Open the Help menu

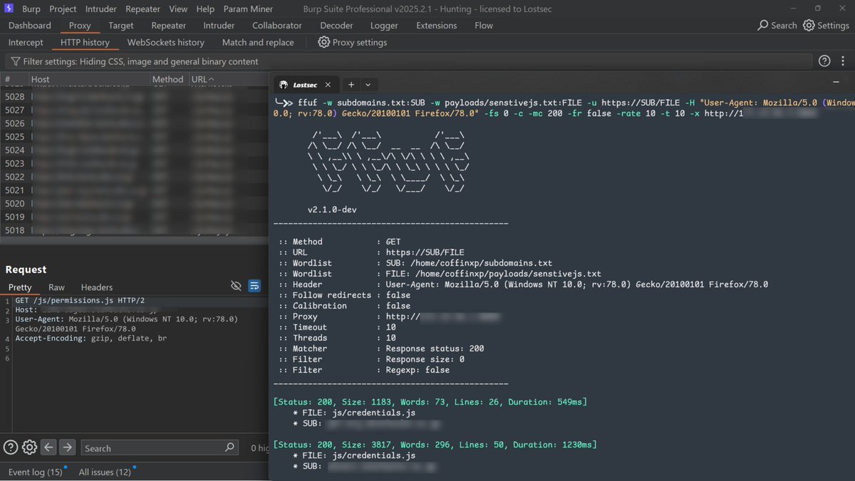point(205,9)
